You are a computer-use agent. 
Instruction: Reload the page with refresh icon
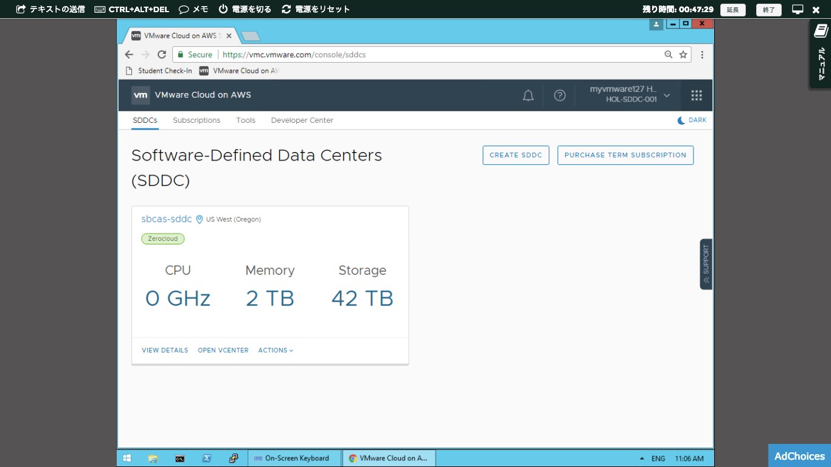coord(162,55)
